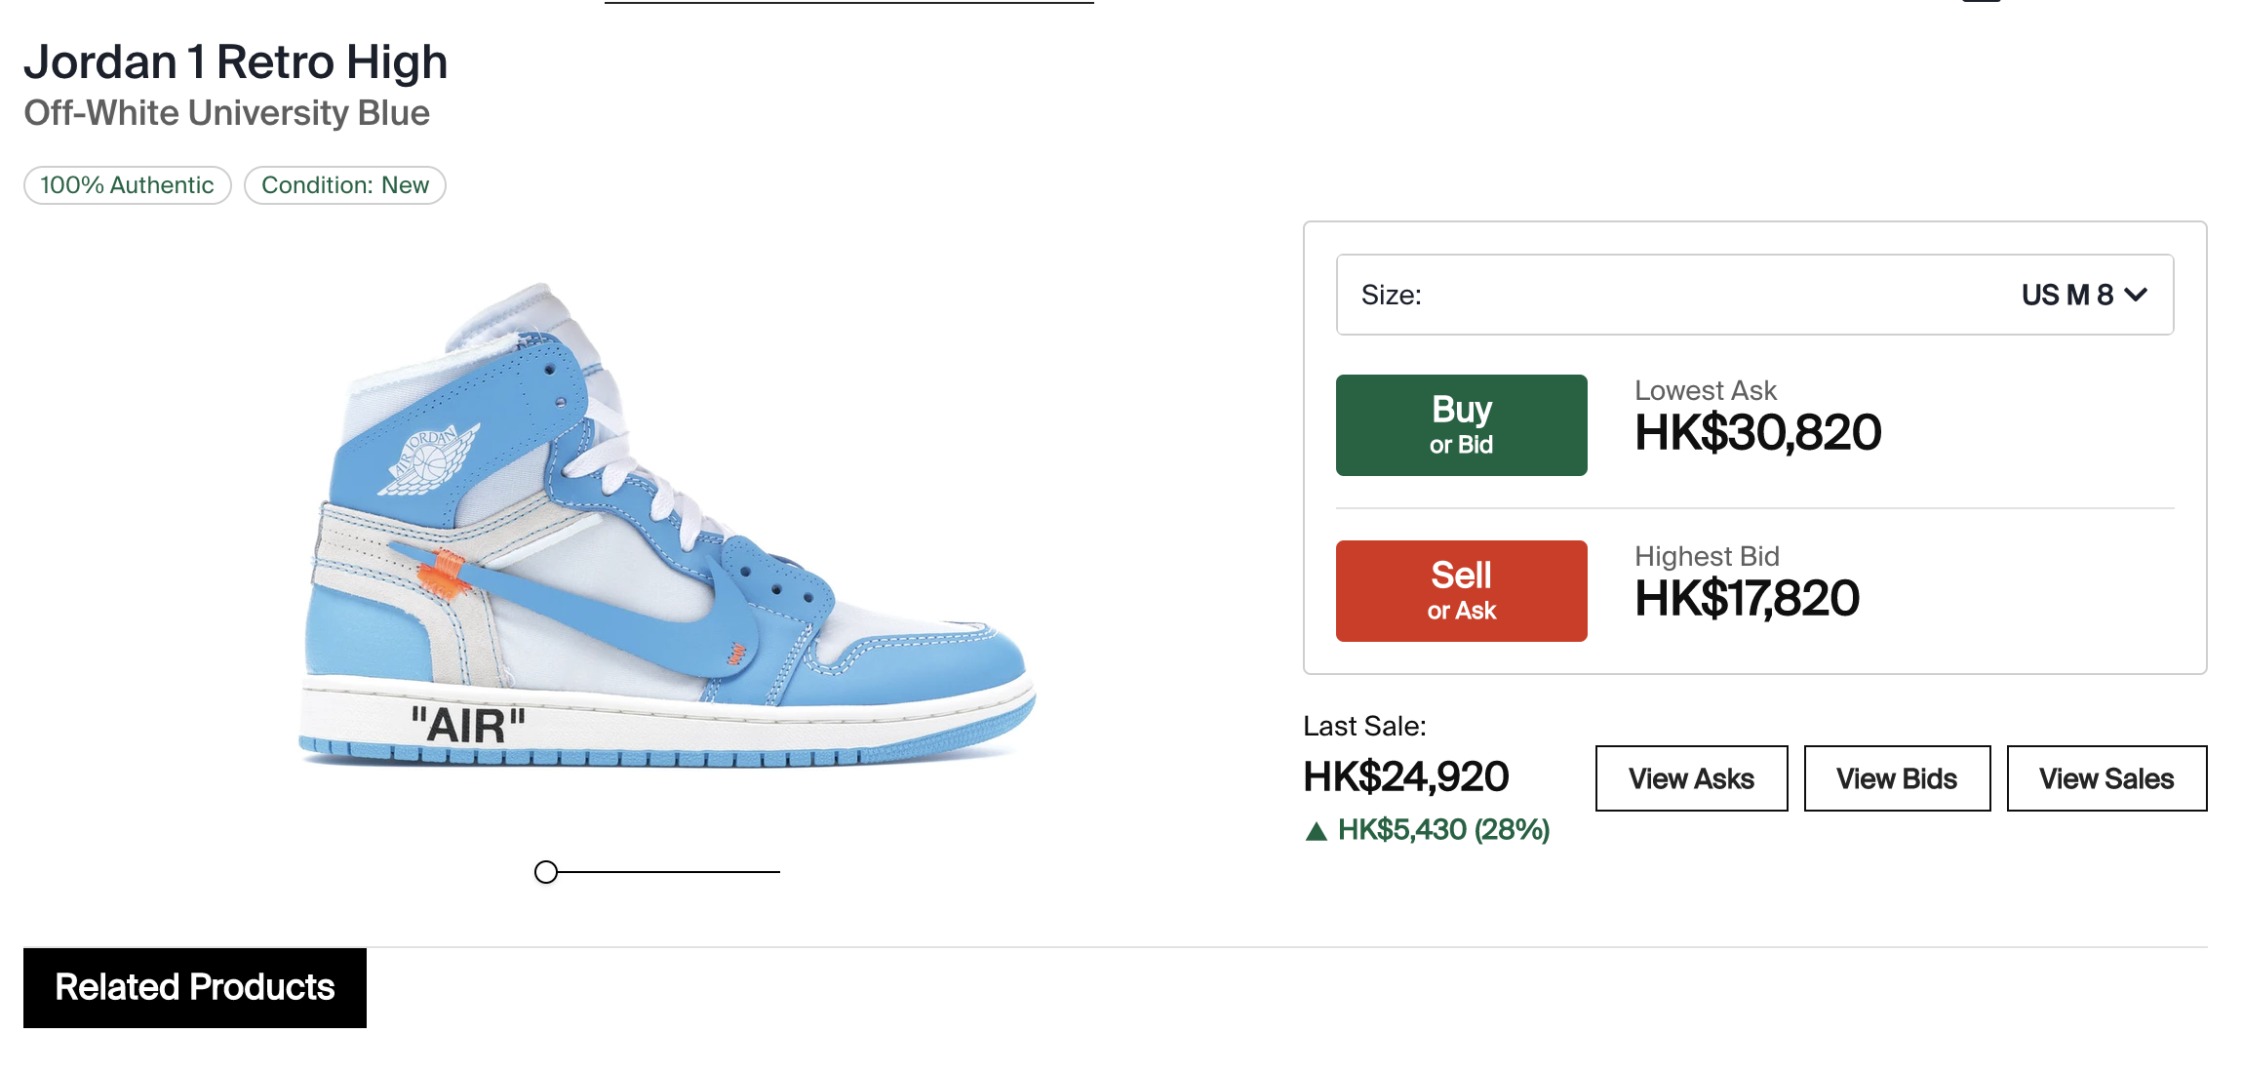Screen dimensions: 2243x1073
Task: Click the Jordan 1 Retro High title
Action: coord(236,62)
